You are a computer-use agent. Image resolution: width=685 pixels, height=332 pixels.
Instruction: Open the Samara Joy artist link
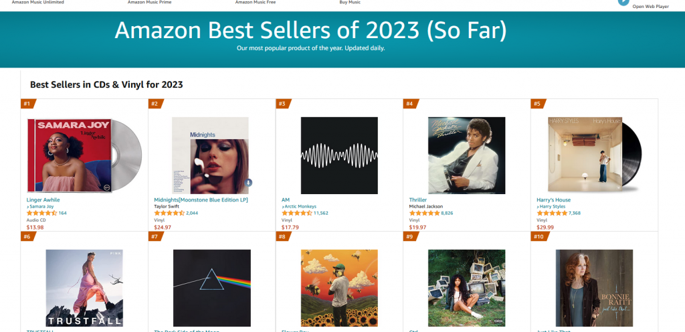point(41,206)
